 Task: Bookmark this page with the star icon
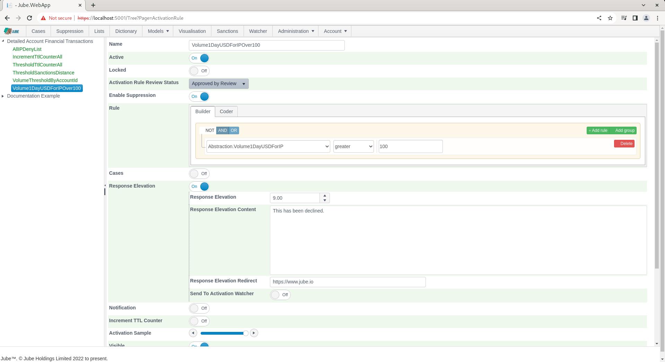610,18
